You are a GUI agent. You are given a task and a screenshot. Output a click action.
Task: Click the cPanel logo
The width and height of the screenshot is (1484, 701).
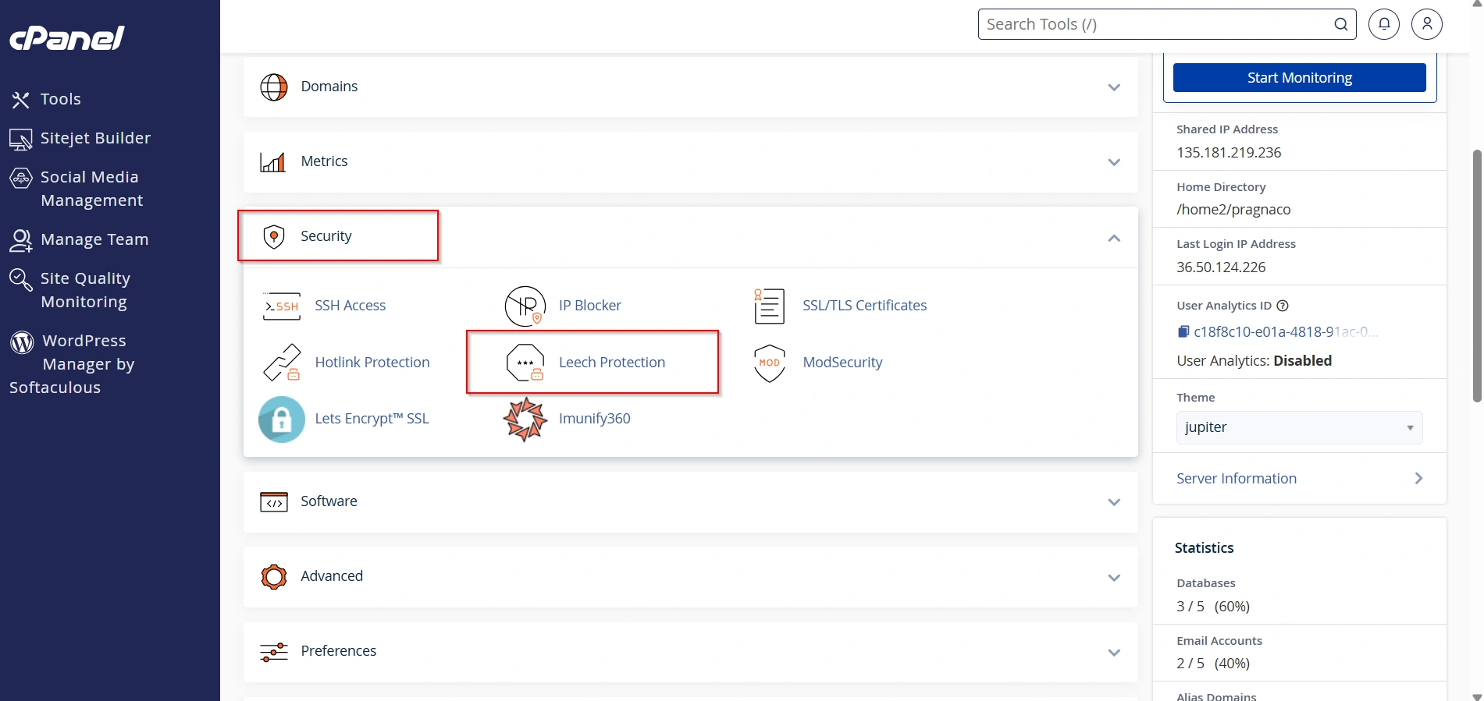(66, 38)
